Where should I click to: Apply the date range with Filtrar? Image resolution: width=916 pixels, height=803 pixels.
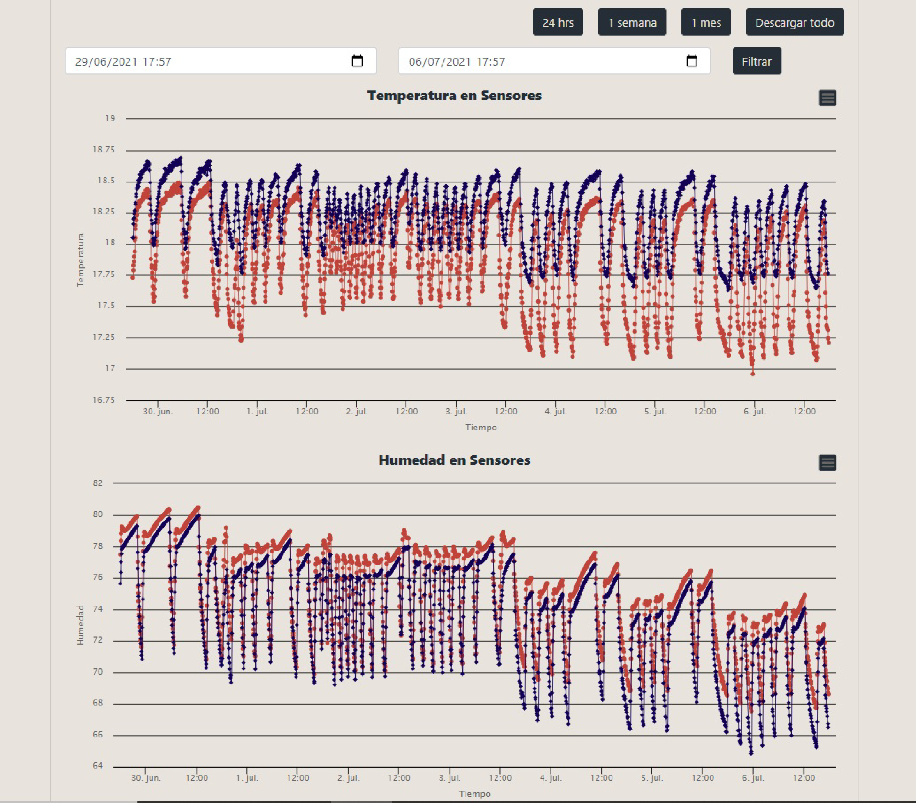click(757, 61)
